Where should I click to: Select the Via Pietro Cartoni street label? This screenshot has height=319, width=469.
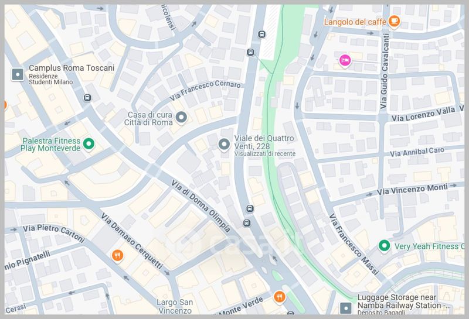pos(54,233)
